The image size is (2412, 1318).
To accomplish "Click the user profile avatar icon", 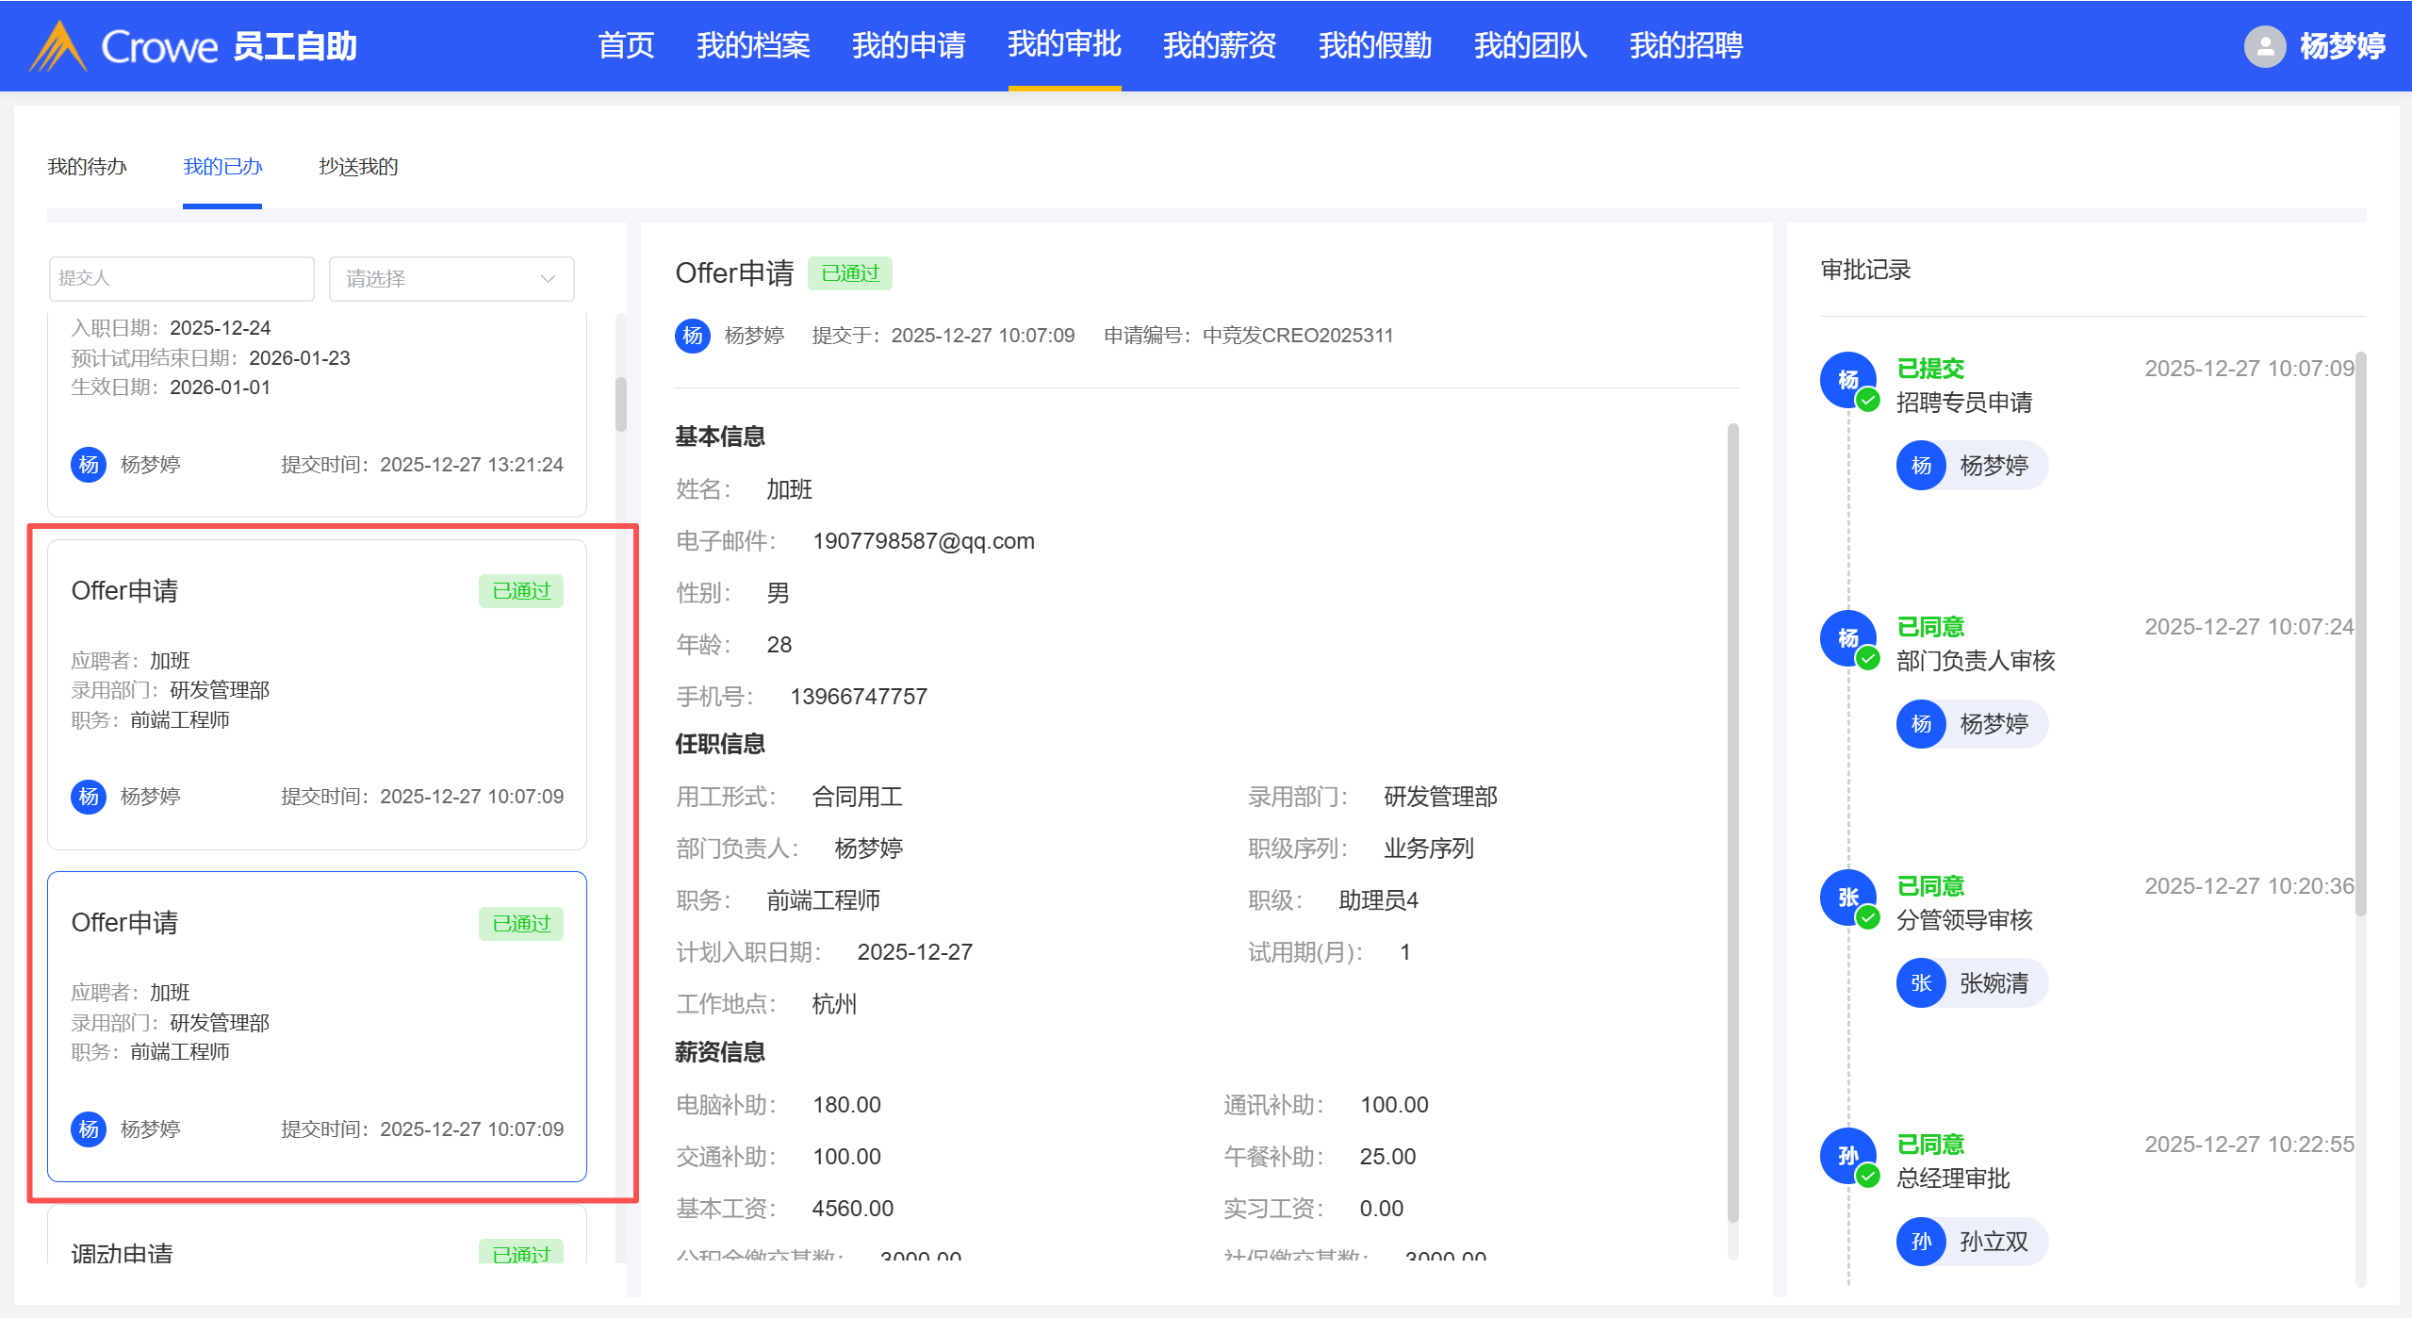I will click(x=2264, y=45).
